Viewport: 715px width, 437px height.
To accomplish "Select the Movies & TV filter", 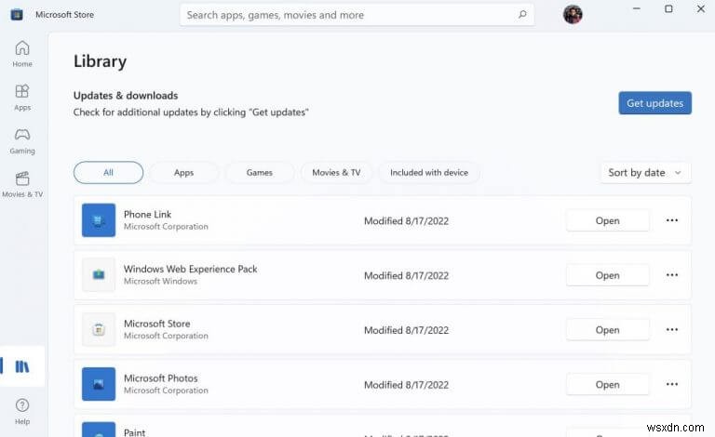I will pos(336,173).
